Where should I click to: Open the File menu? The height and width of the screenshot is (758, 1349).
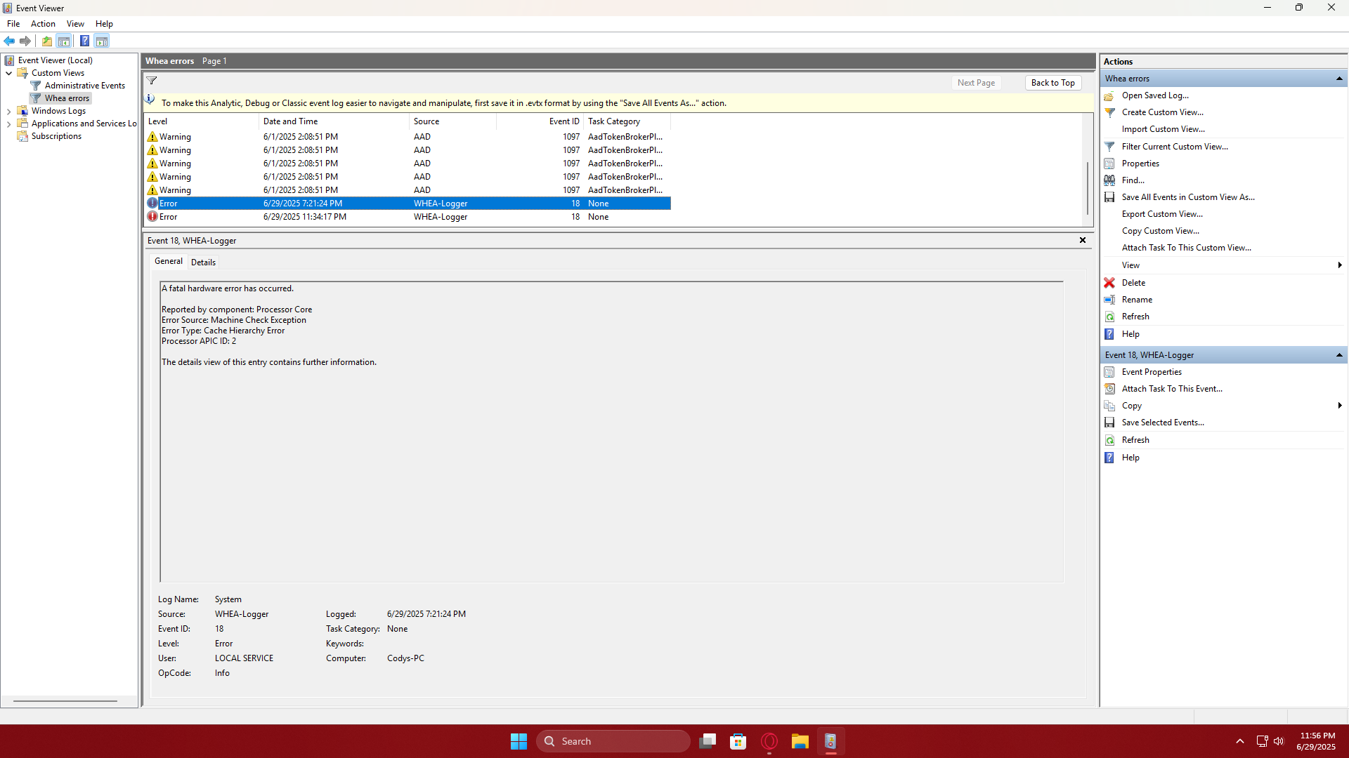pos(13,24)
